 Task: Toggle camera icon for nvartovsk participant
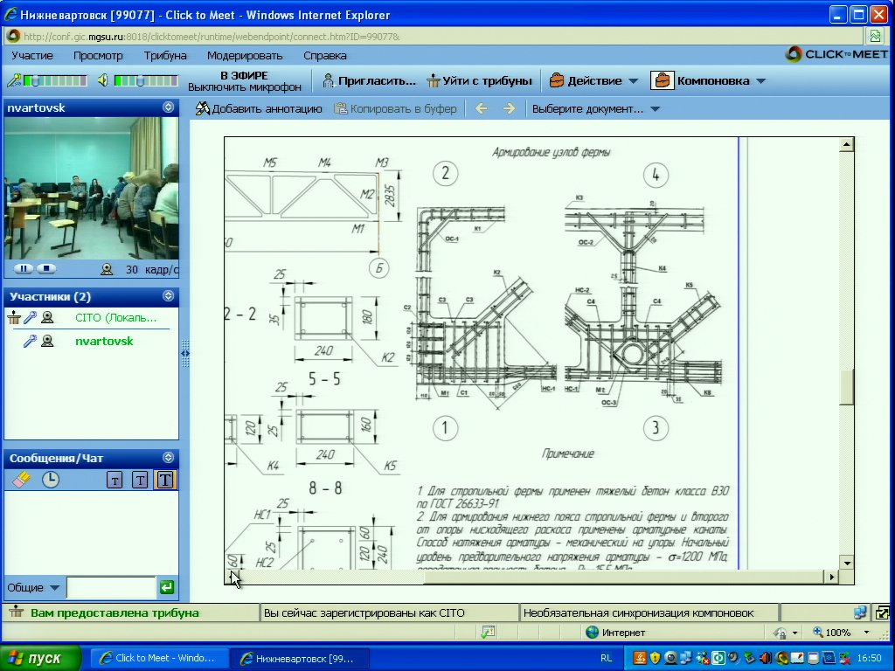click(x=47, y=342)
